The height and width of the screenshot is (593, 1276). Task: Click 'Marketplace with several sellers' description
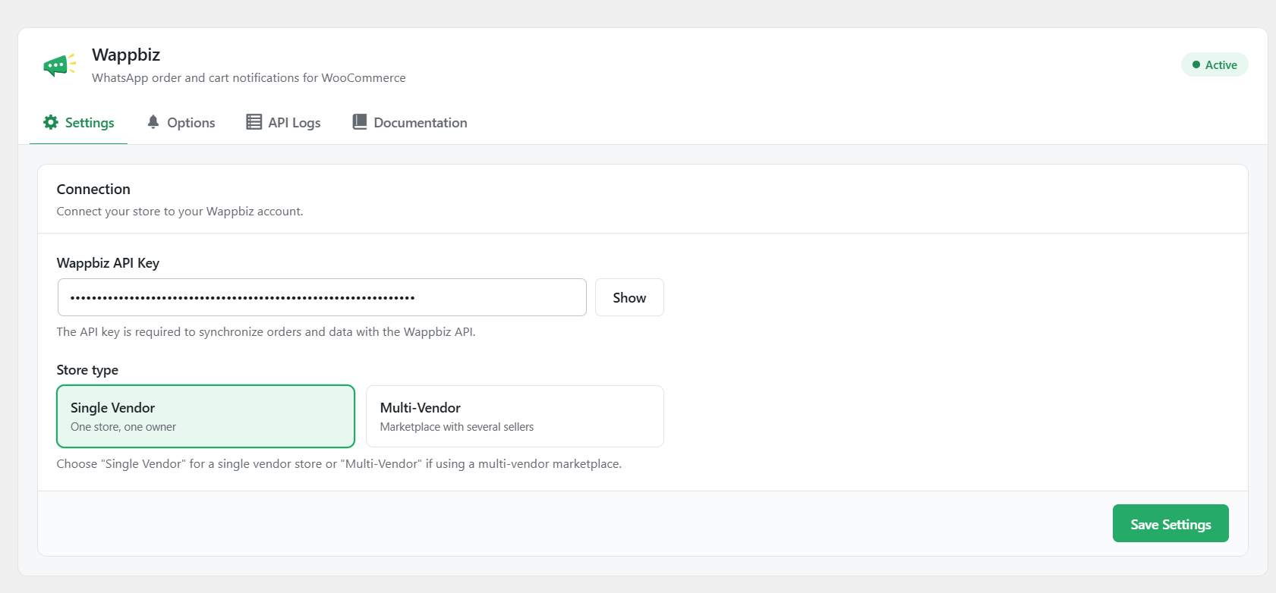pos(457,427)
